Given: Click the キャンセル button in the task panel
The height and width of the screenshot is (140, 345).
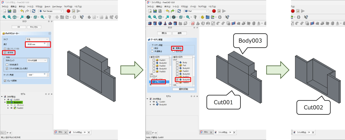Looking at the screenshot, I should pos(34,27).
